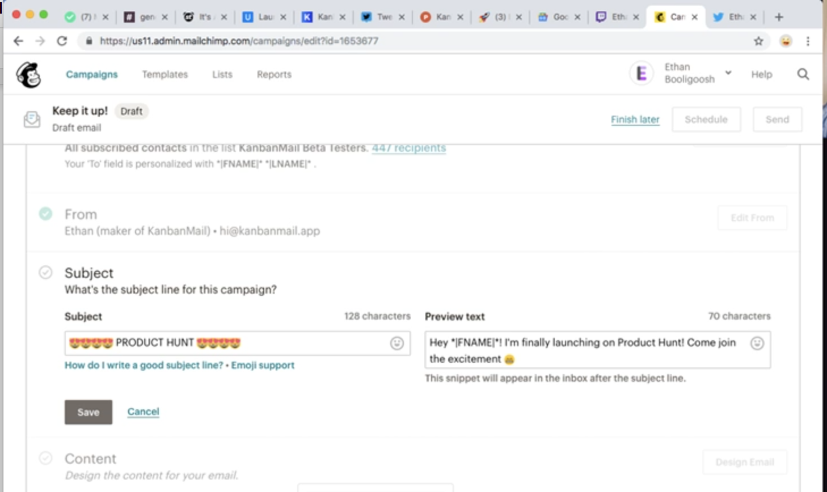Screen dimensions: 827x492
Task: Click the '70 characters' counter
Action: tap(739, 316)
